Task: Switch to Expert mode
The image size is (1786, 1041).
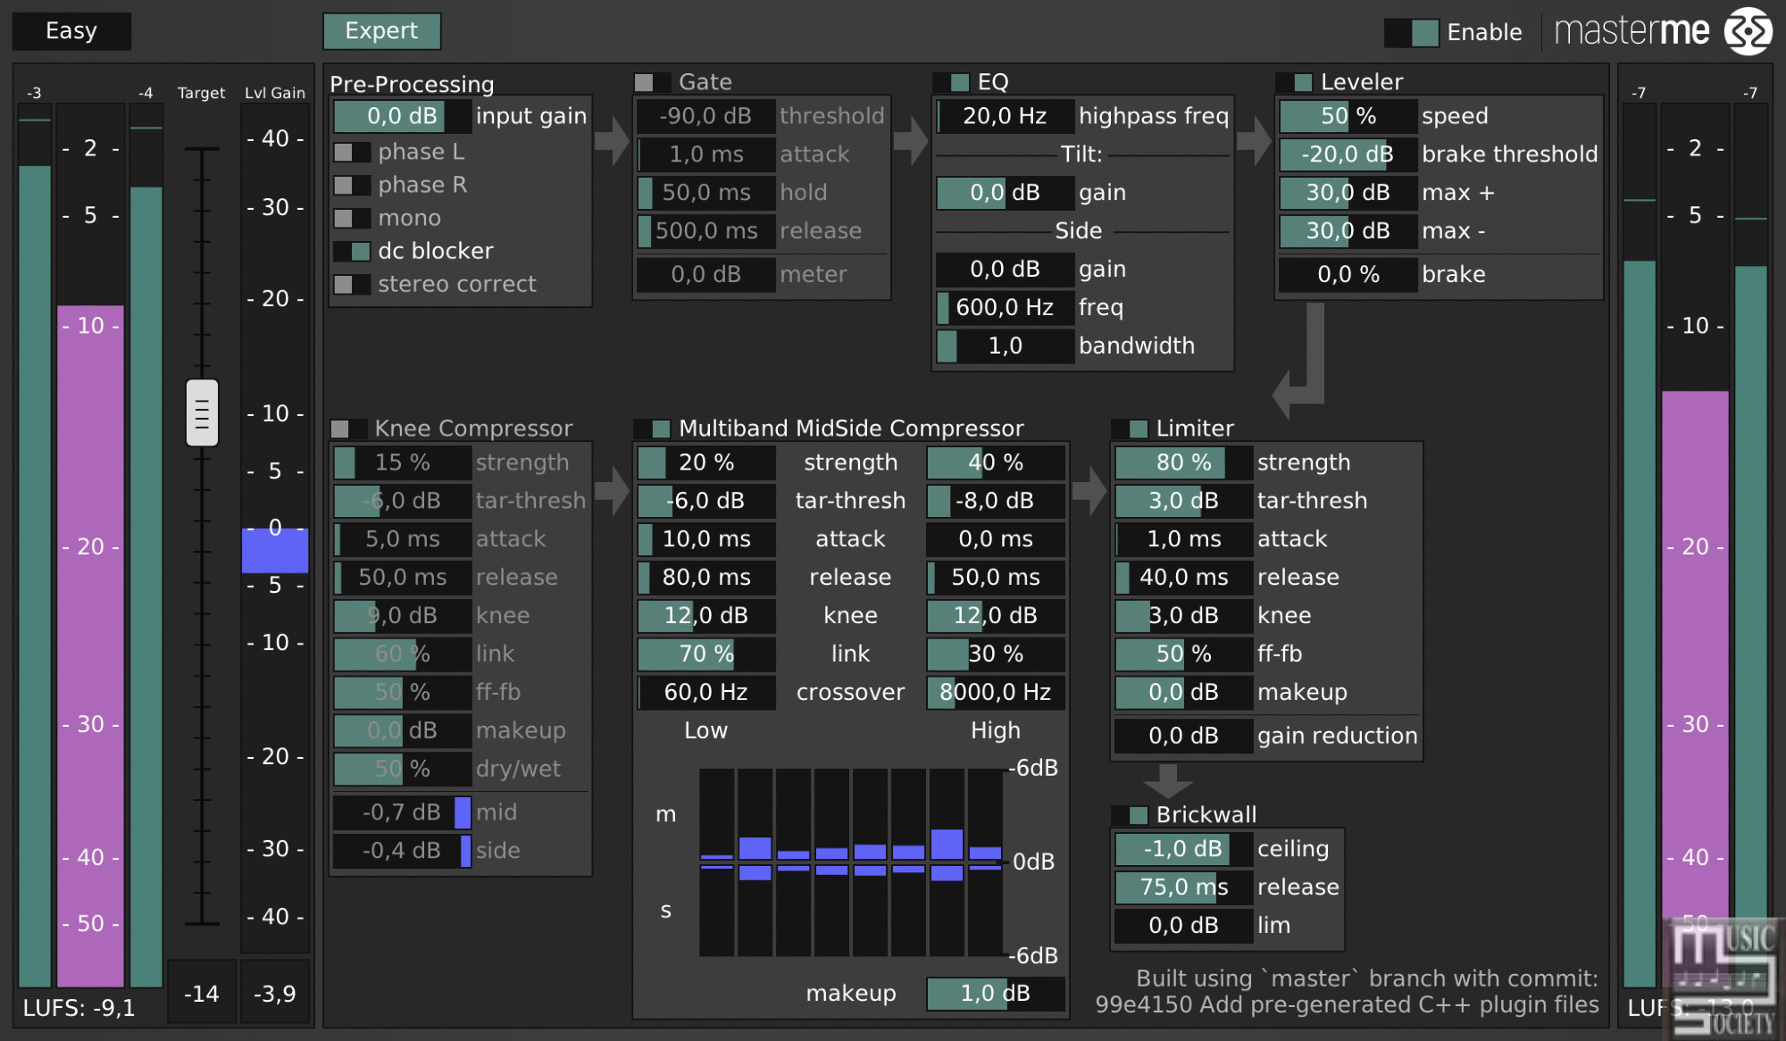Action: click(381, 31)
